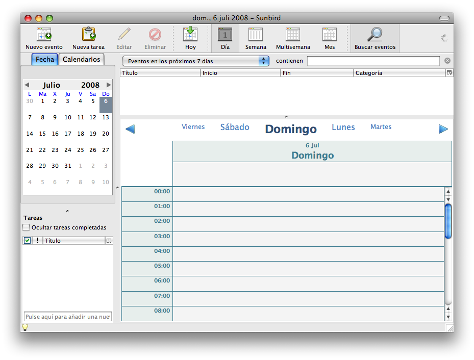474x360 pixels.
Task: Click the priority exclamation column header
Action: [x=37, y=241]
